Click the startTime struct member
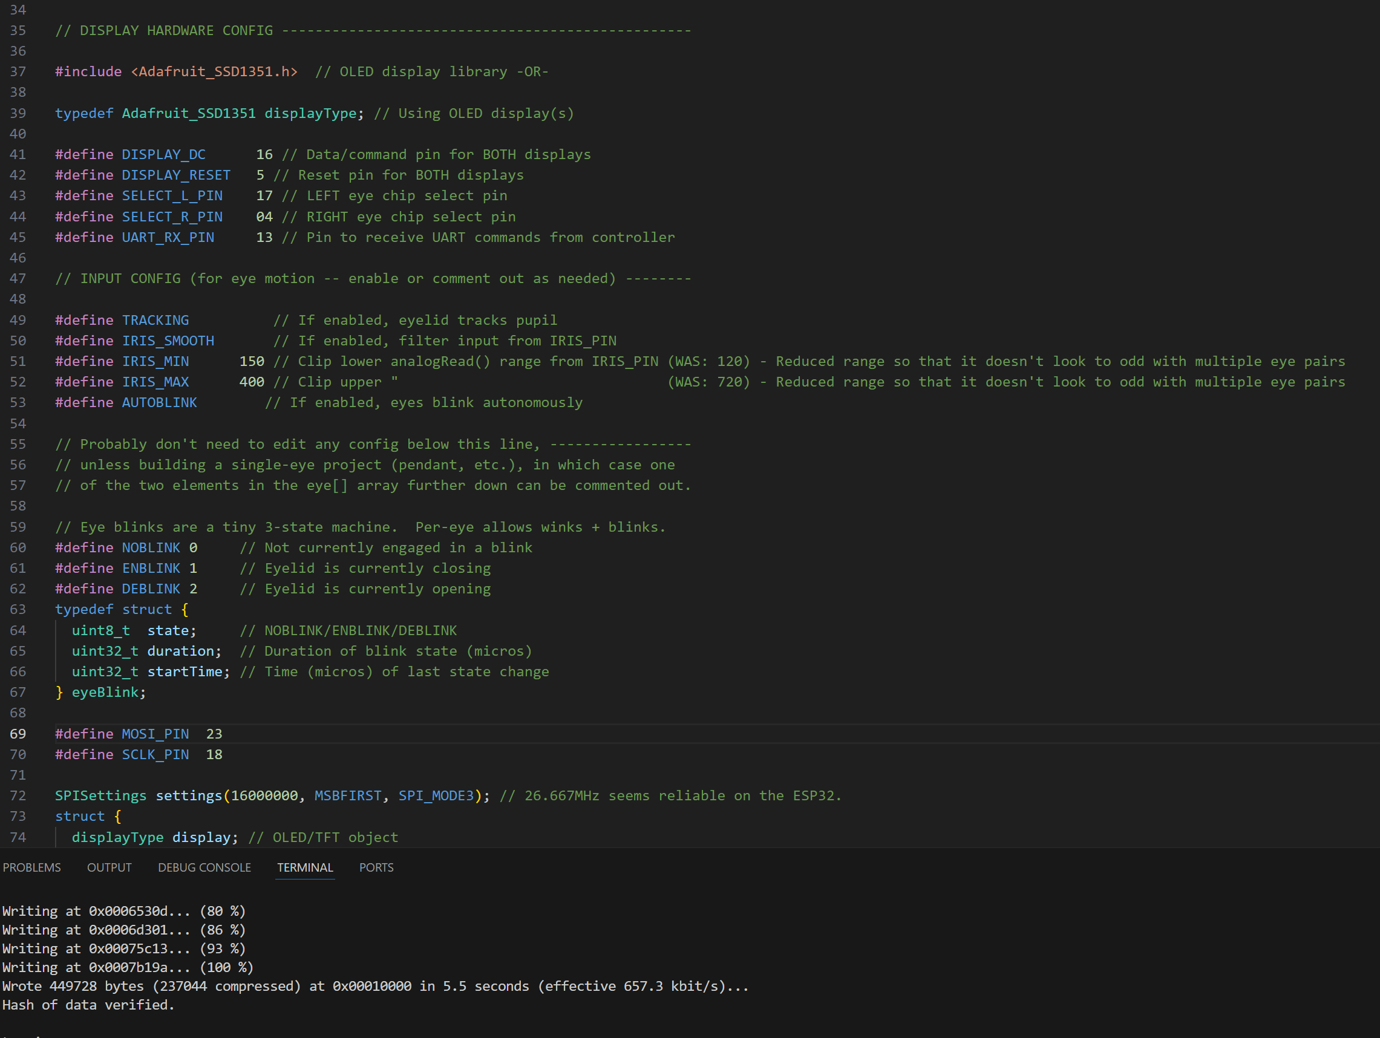 [x=185, y=671]
